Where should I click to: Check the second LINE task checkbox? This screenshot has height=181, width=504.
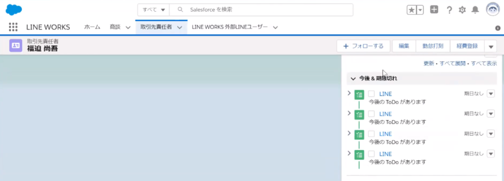(371, 114)
